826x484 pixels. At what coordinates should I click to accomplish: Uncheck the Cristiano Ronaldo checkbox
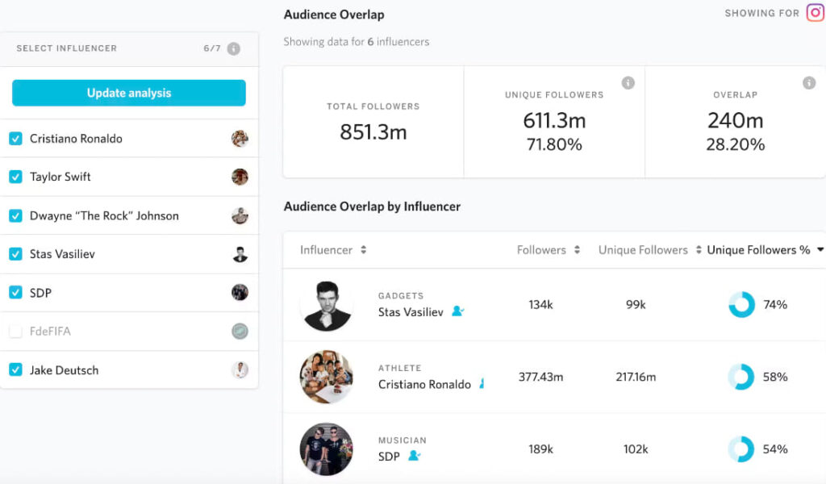(x=16, y=139)
